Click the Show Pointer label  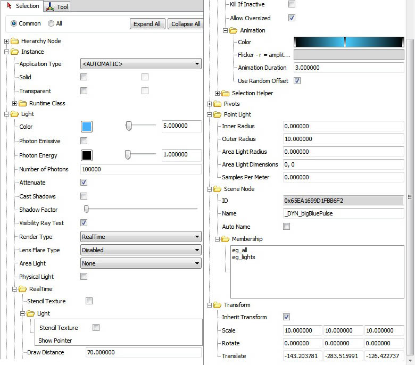55,341
